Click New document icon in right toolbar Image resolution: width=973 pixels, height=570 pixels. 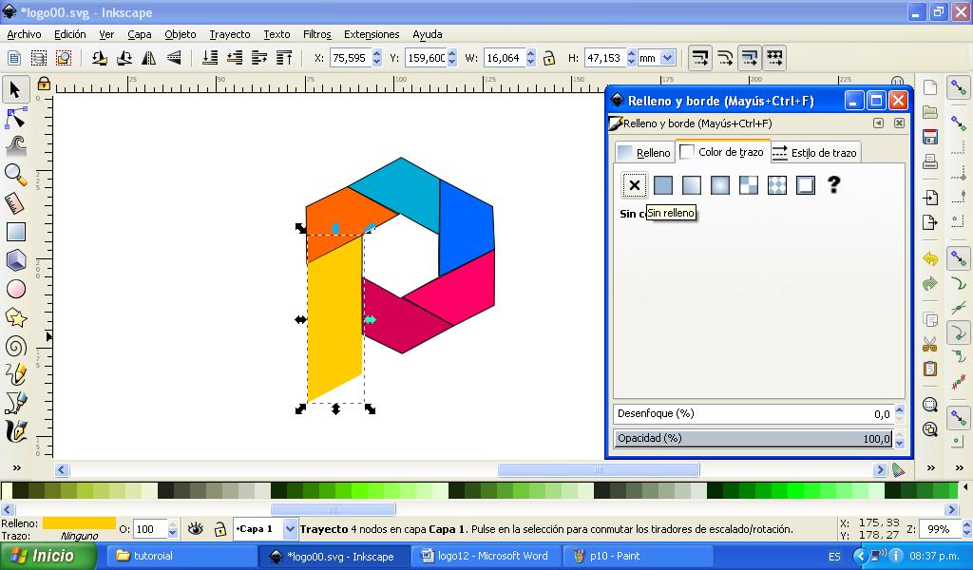(x=929, y=87)
